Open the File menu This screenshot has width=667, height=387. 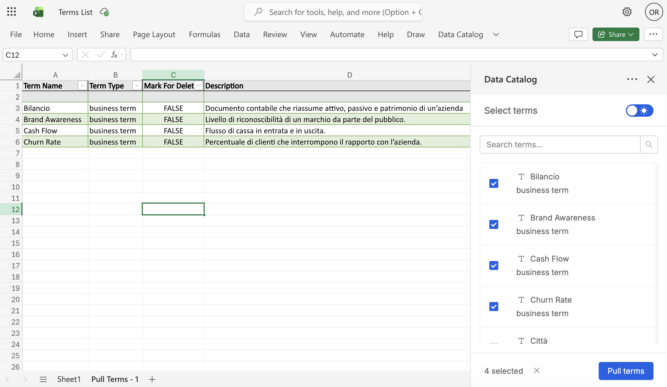tap(16, 34)
